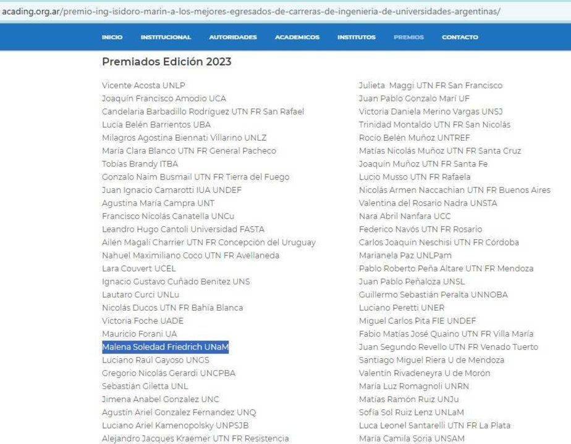Click 'Nara Abril Nanfara UCC' entry
The width and height of the screenshot is (571, 444).
405,216
